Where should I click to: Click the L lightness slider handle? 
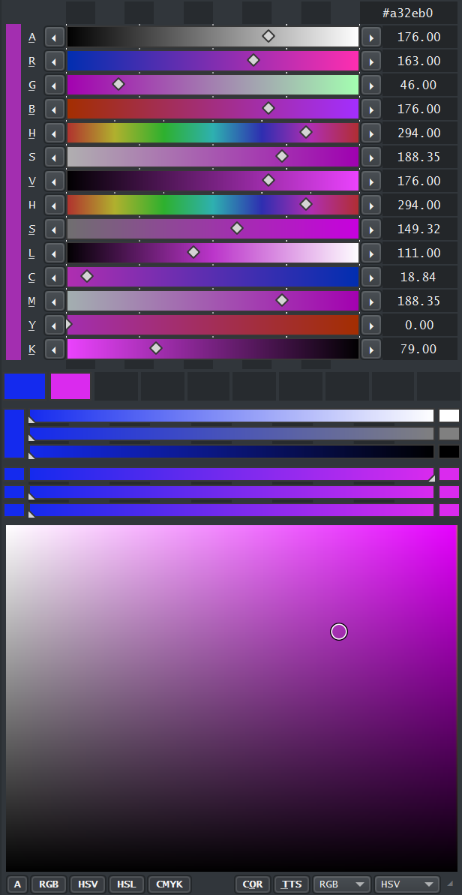coord(193,252)
